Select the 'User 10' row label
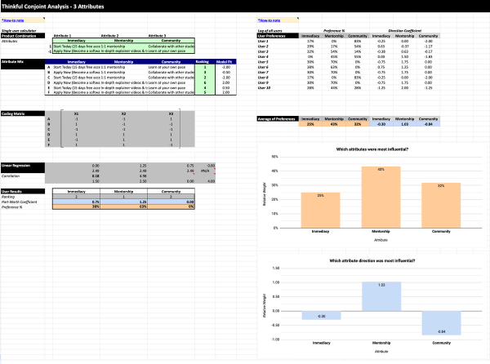This screenshot has width=490, height=364. [x=264, y=87]
